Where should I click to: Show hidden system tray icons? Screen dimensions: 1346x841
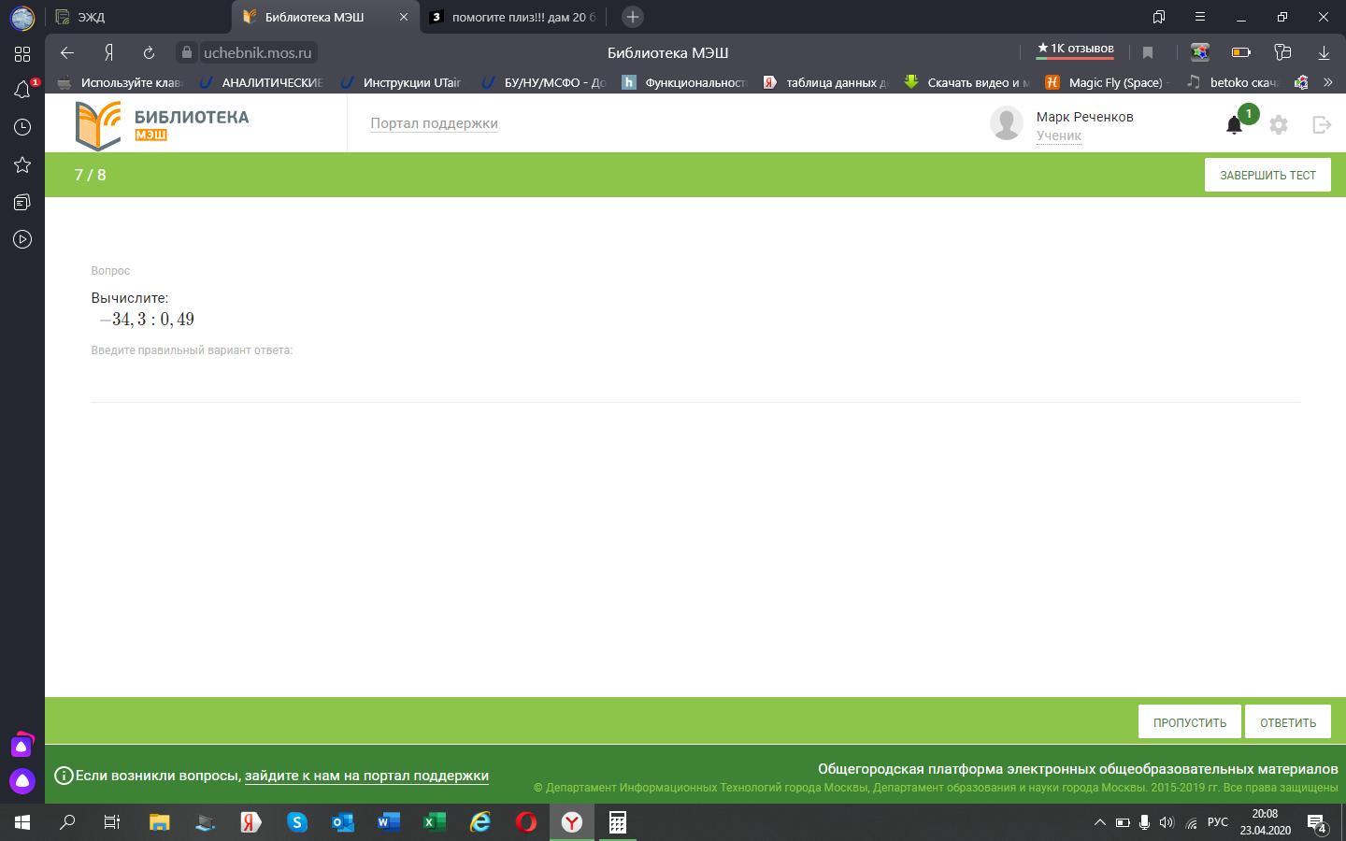pos(1099,822)
